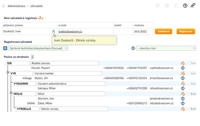Screen dimensions: 200x126
Task: Click role key icon for Satrapa, Milan
Action: (x=183, y=88)
